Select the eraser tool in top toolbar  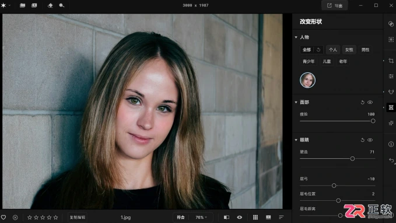[x=50, y=5]
